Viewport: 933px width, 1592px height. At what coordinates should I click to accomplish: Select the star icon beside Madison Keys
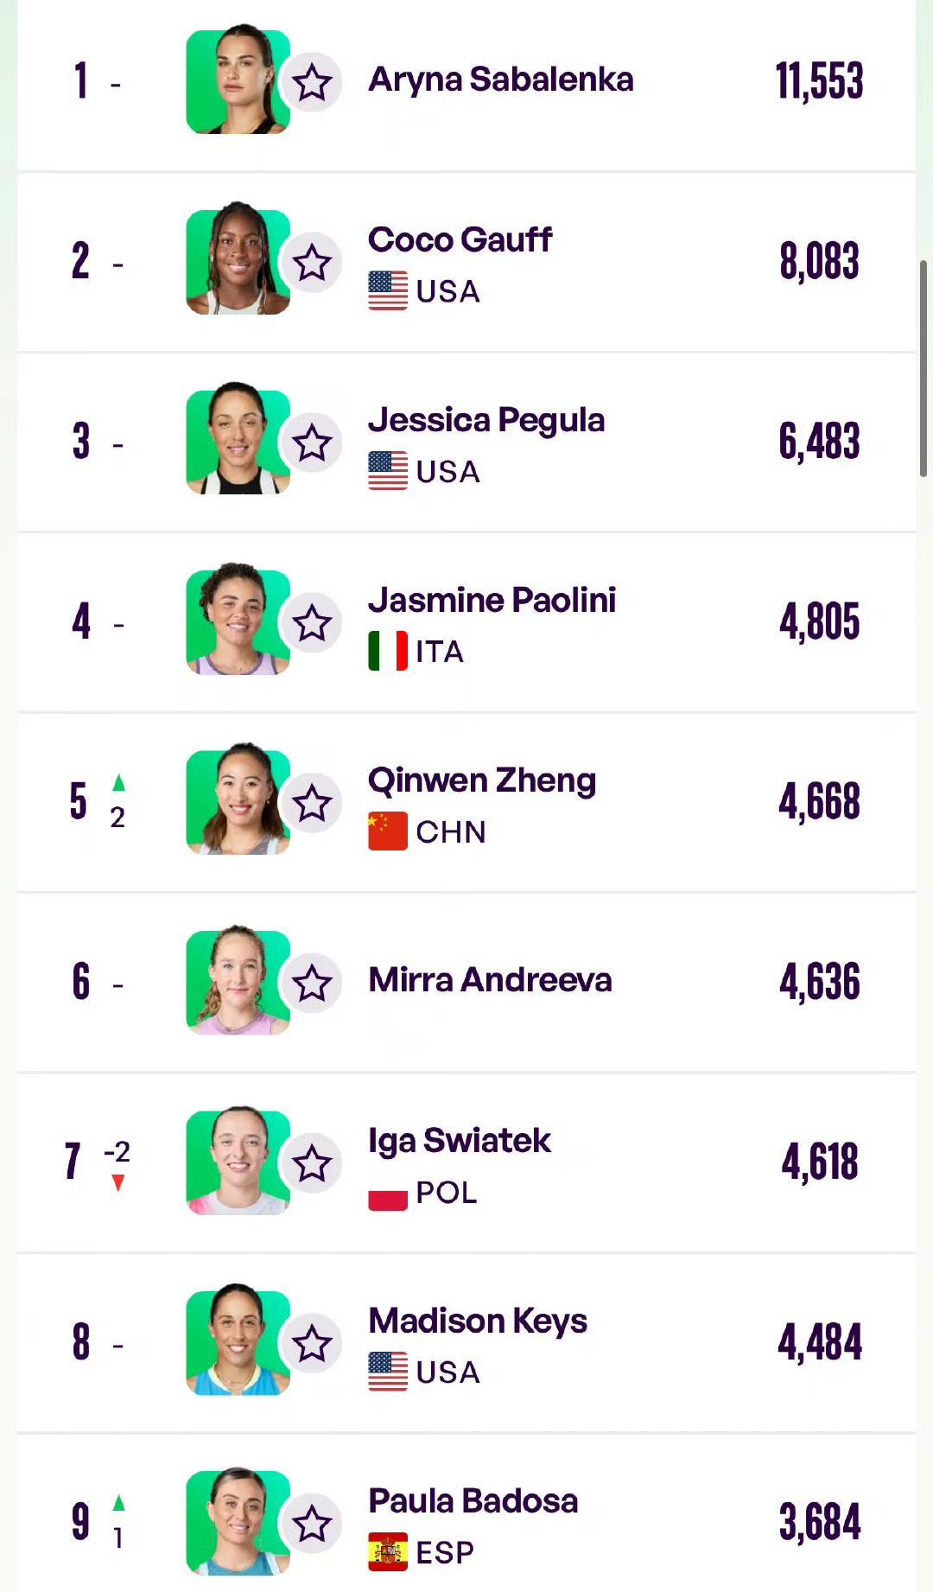pos(312,1344)
